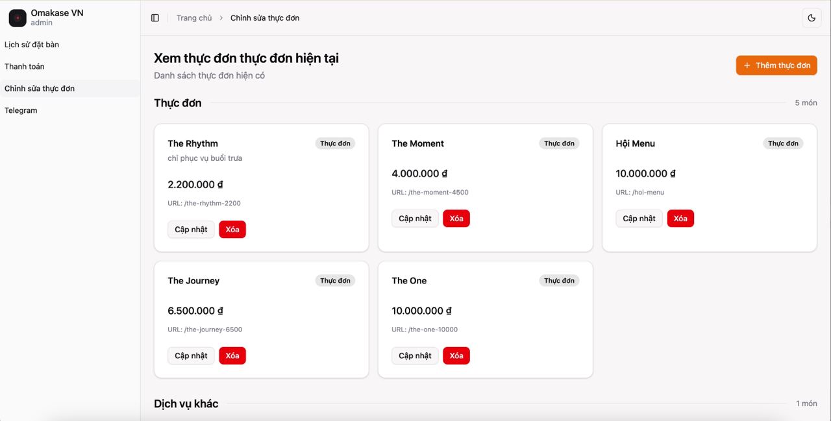Viewport: 831px width, 421px height.
Task: Click Thực đơn badge on The Journey card
Action: pos(335,281)
